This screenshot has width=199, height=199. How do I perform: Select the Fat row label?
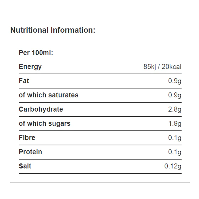(24, 81)
